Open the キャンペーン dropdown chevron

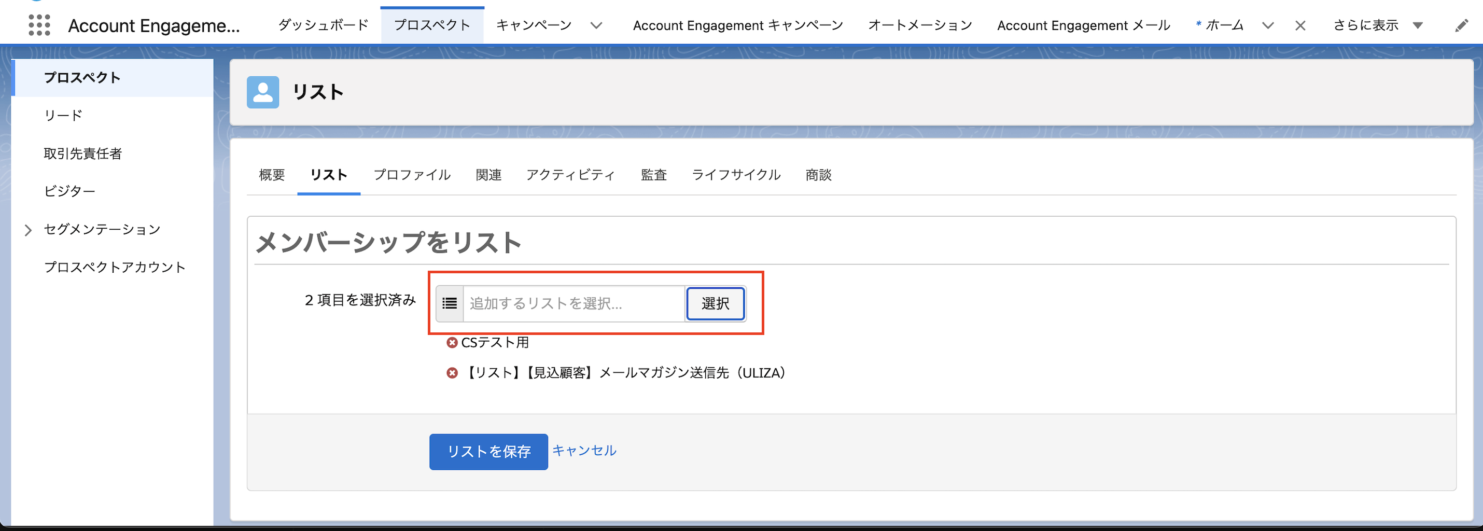[x=596, y=26]
